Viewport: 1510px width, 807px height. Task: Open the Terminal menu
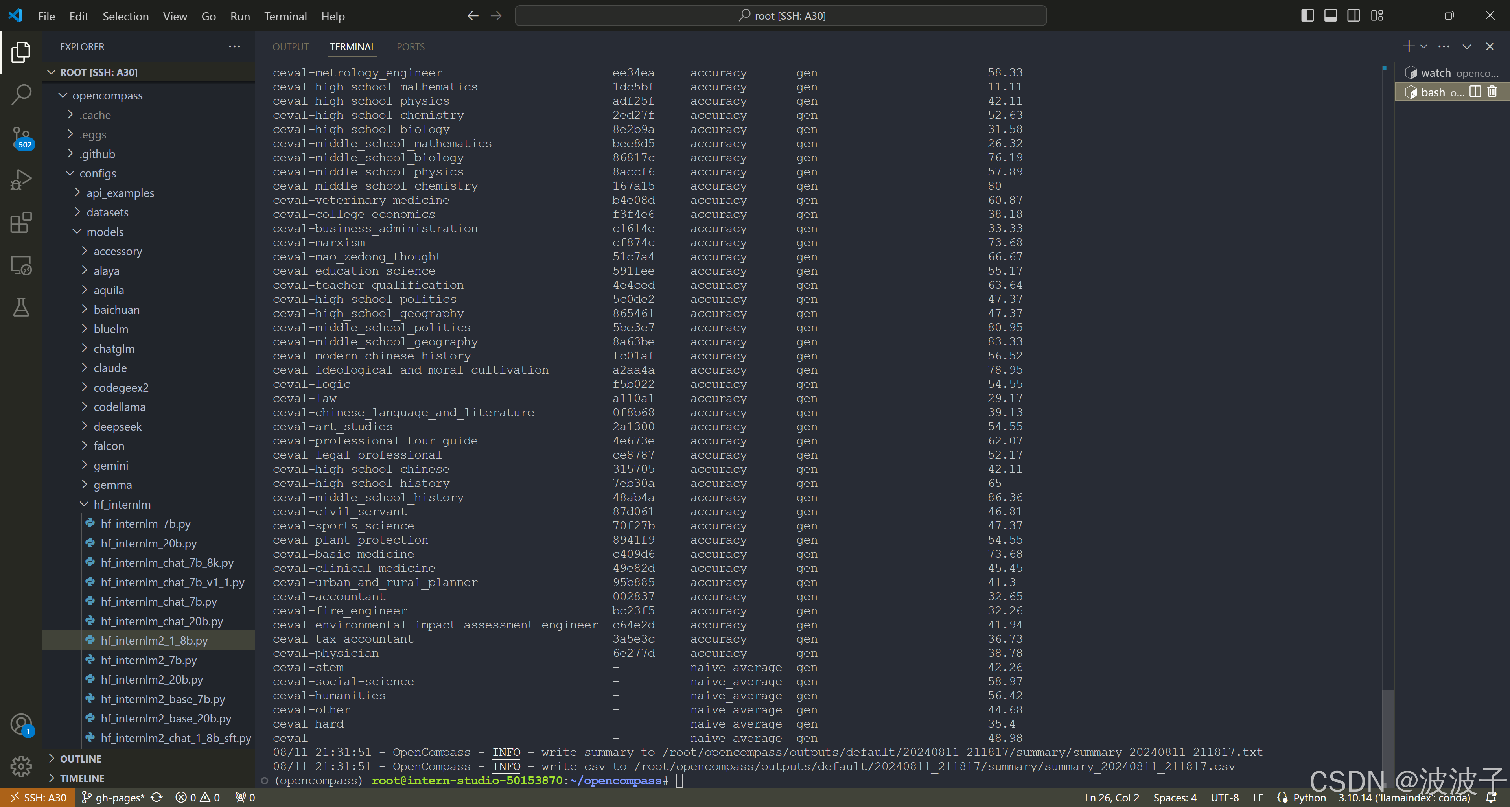coord(285,17)
